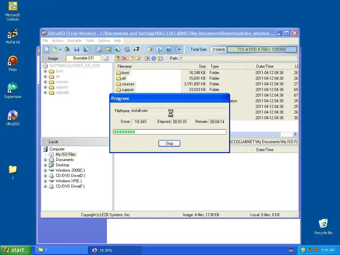
Task: Expand the efi folder in image tree
Action: [x=45, y=77]
